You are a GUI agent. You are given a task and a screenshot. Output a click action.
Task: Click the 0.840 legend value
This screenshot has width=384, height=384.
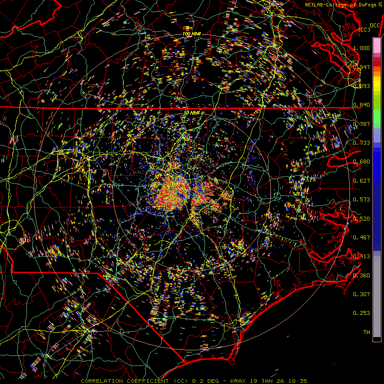click(x=361, y=105)
